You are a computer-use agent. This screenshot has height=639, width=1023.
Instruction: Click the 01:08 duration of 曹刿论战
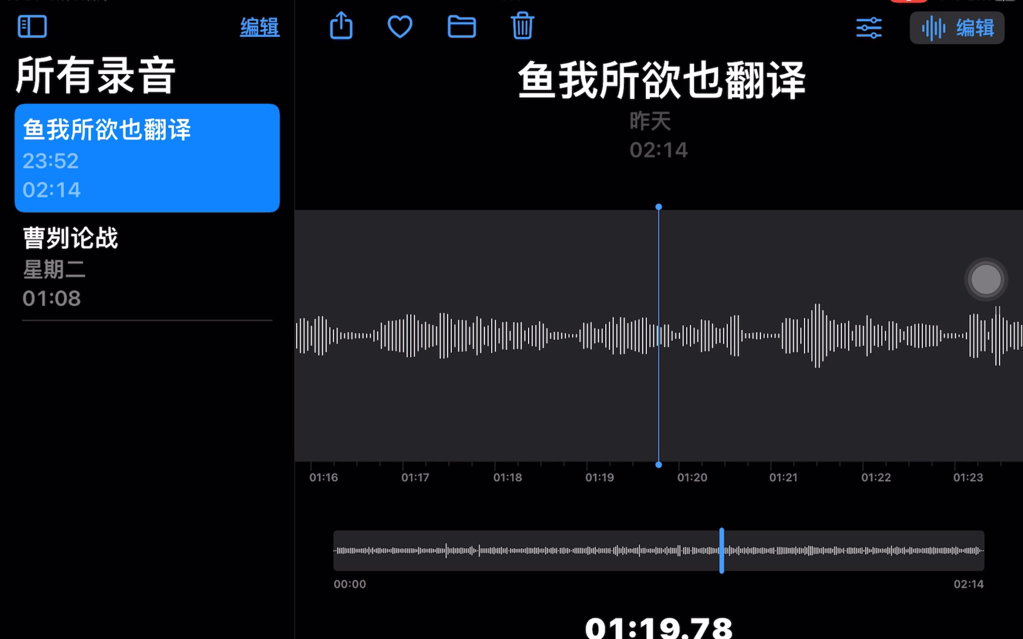click(52, 298)
